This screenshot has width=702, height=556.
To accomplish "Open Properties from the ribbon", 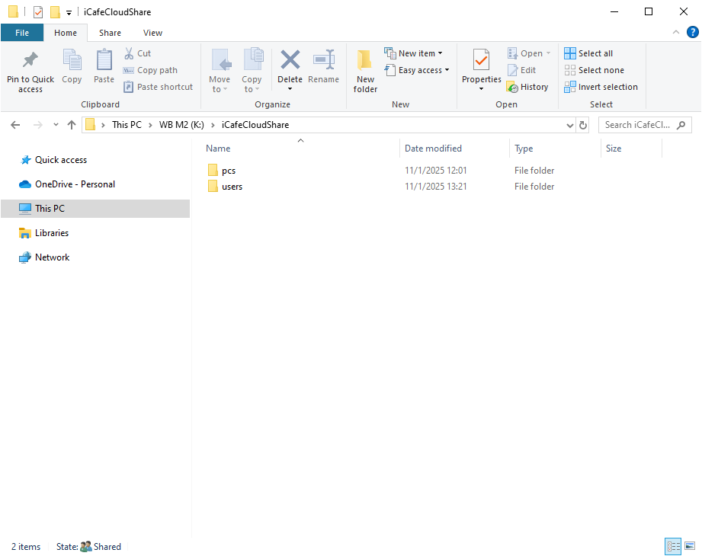I will click(481, 61).
